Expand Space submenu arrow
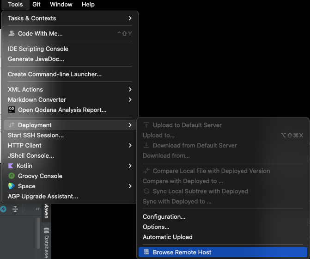This screenshot has width=310, height=259. [x=130, y=186]
